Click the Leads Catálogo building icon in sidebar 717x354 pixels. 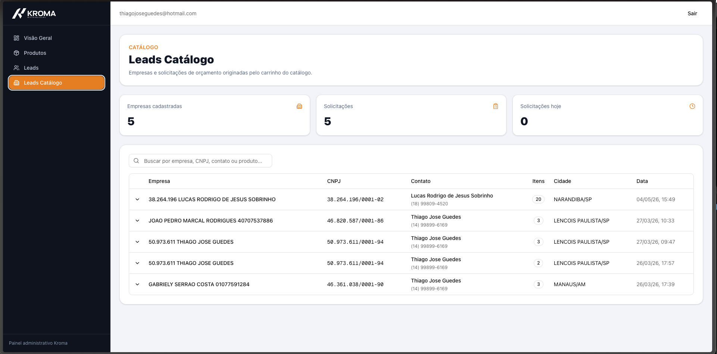tap(16, 83)
